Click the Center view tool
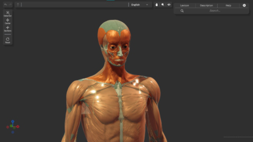Viewport: 253px width, 142px height. click(x=8, y=21)
